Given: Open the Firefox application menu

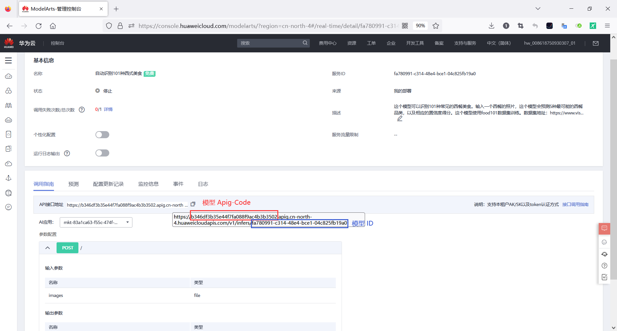Looking at the screenshot, I should pos(607,26).
